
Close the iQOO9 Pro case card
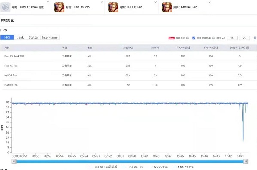point(156,2)
